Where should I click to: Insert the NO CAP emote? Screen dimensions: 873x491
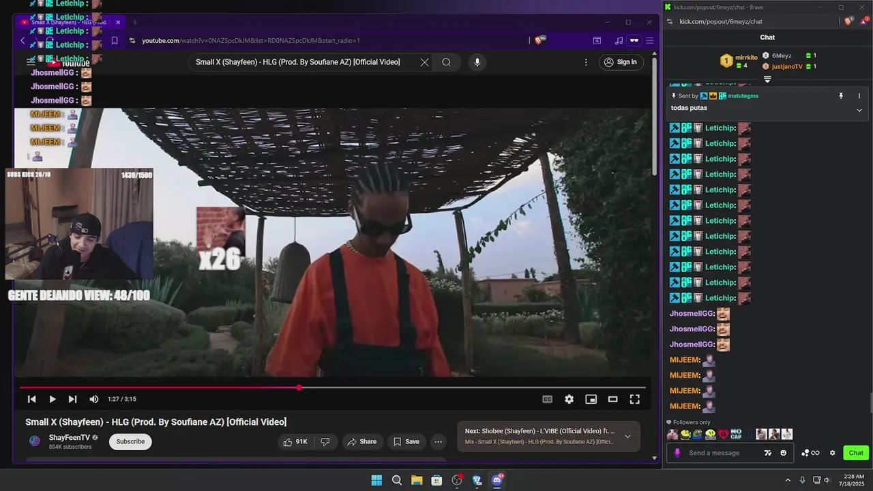[736, 434]
